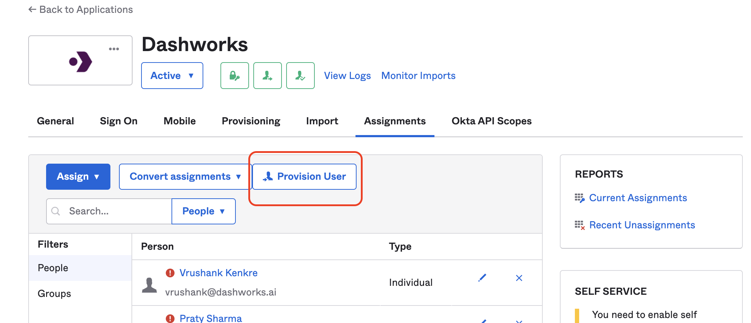Click the Dashworks app logo thumbnail
The width and height of the screenshot is (751, 323).
[80, 61]
